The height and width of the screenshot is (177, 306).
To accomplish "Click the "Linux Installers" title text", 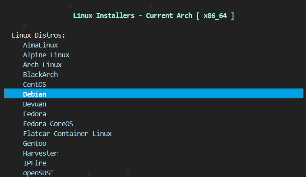I will pos(104,15).
